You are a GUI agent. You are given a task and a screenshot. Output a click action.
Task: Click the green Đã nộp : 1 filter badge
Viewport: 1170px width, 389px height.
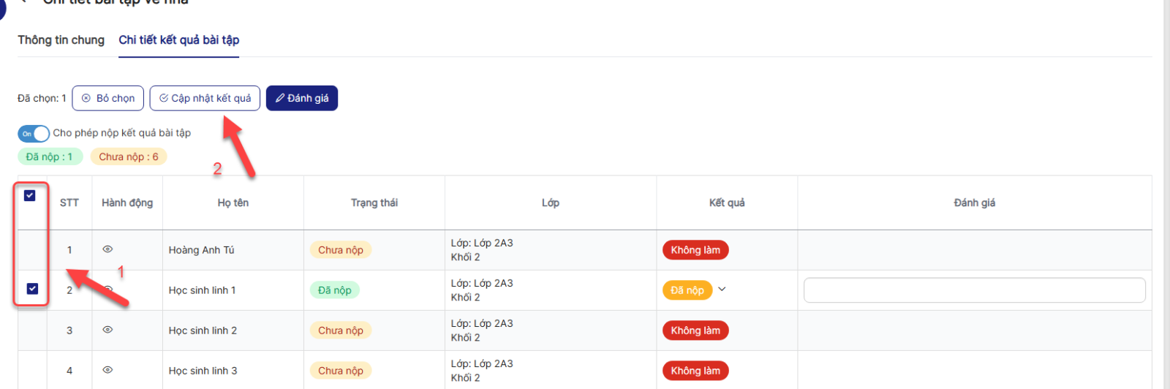pos(50,156)
